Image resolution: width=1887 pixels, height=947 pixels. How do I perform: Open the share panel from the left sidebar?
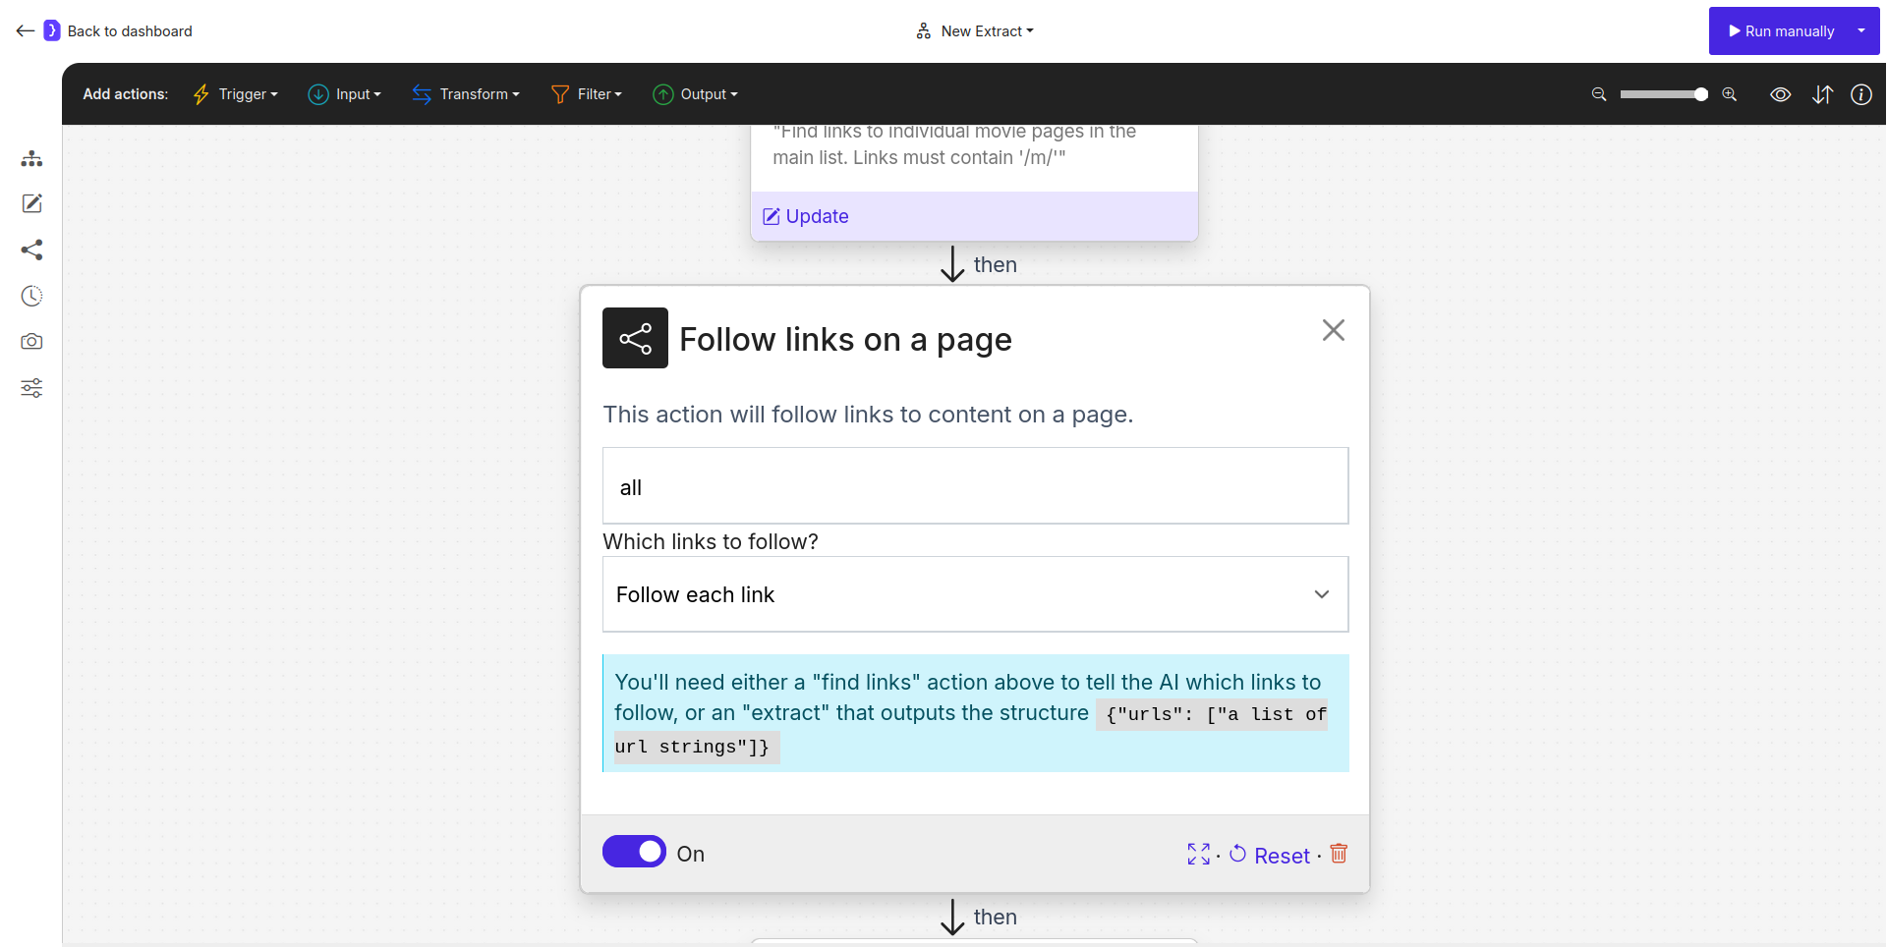[31, 250]
